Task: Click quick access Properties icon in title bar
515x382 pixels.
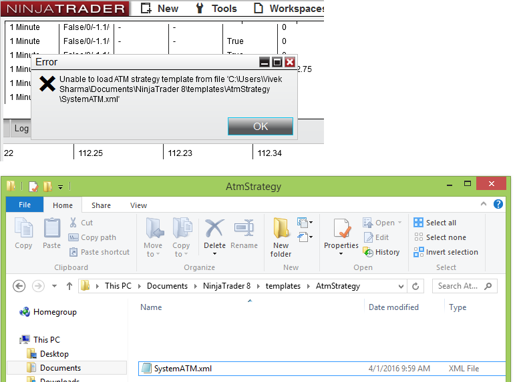Action: tap(33, 187)
